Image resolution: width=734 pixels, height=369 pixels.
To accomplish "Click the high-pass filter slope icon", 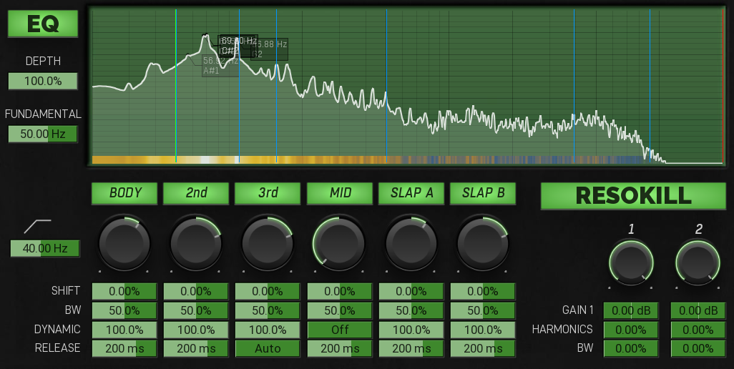I will (37, 226).
